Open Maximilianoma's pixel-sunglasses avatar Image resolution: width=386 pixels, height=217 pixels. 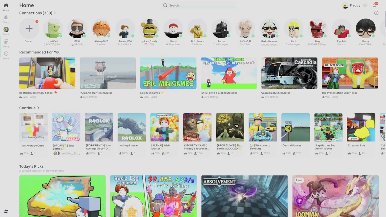(x=270, y=29)
